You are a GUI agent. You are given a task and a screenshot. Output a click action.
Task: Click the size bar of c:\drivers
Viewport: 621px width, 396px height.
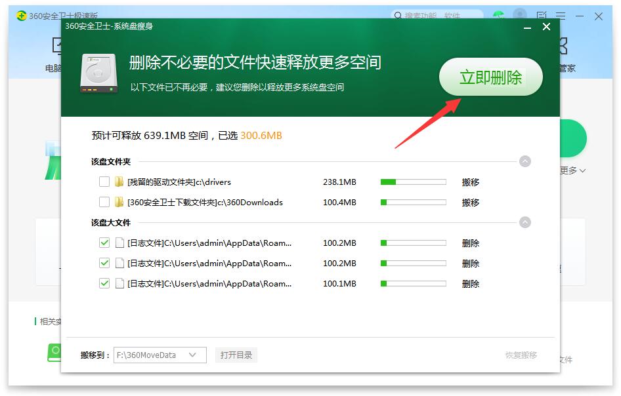(x=413, y=182)
